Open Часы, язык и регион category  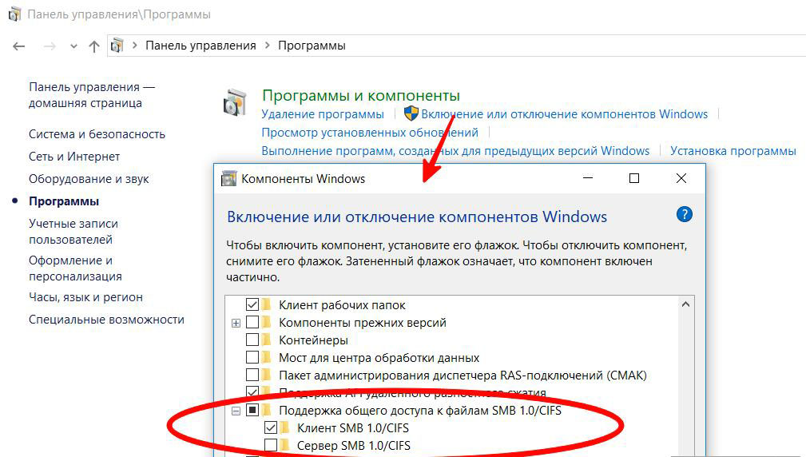pyautogui.click(x=85, y=297)
